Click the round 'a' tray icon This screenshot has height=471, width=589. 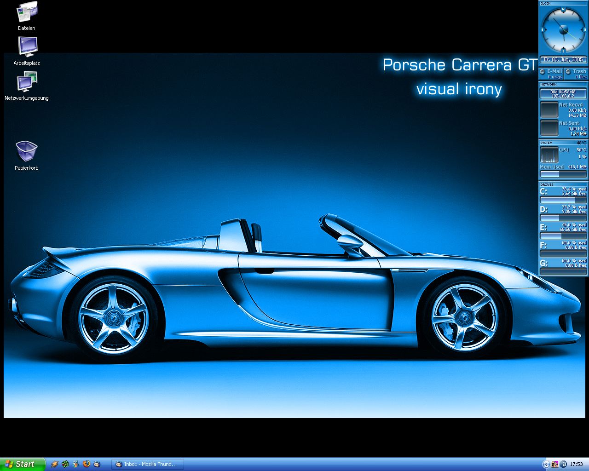(563, 464)
